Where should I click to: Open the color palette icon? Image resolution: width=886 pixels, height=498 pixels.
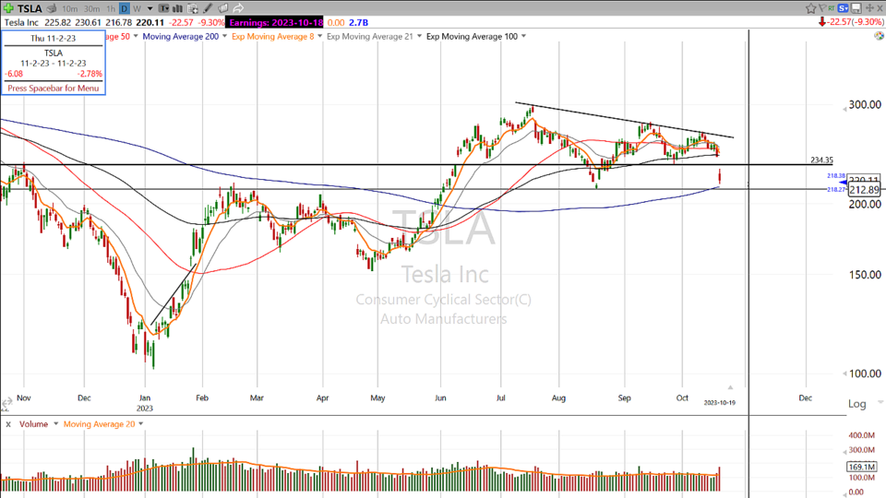(x=879, y=36)
